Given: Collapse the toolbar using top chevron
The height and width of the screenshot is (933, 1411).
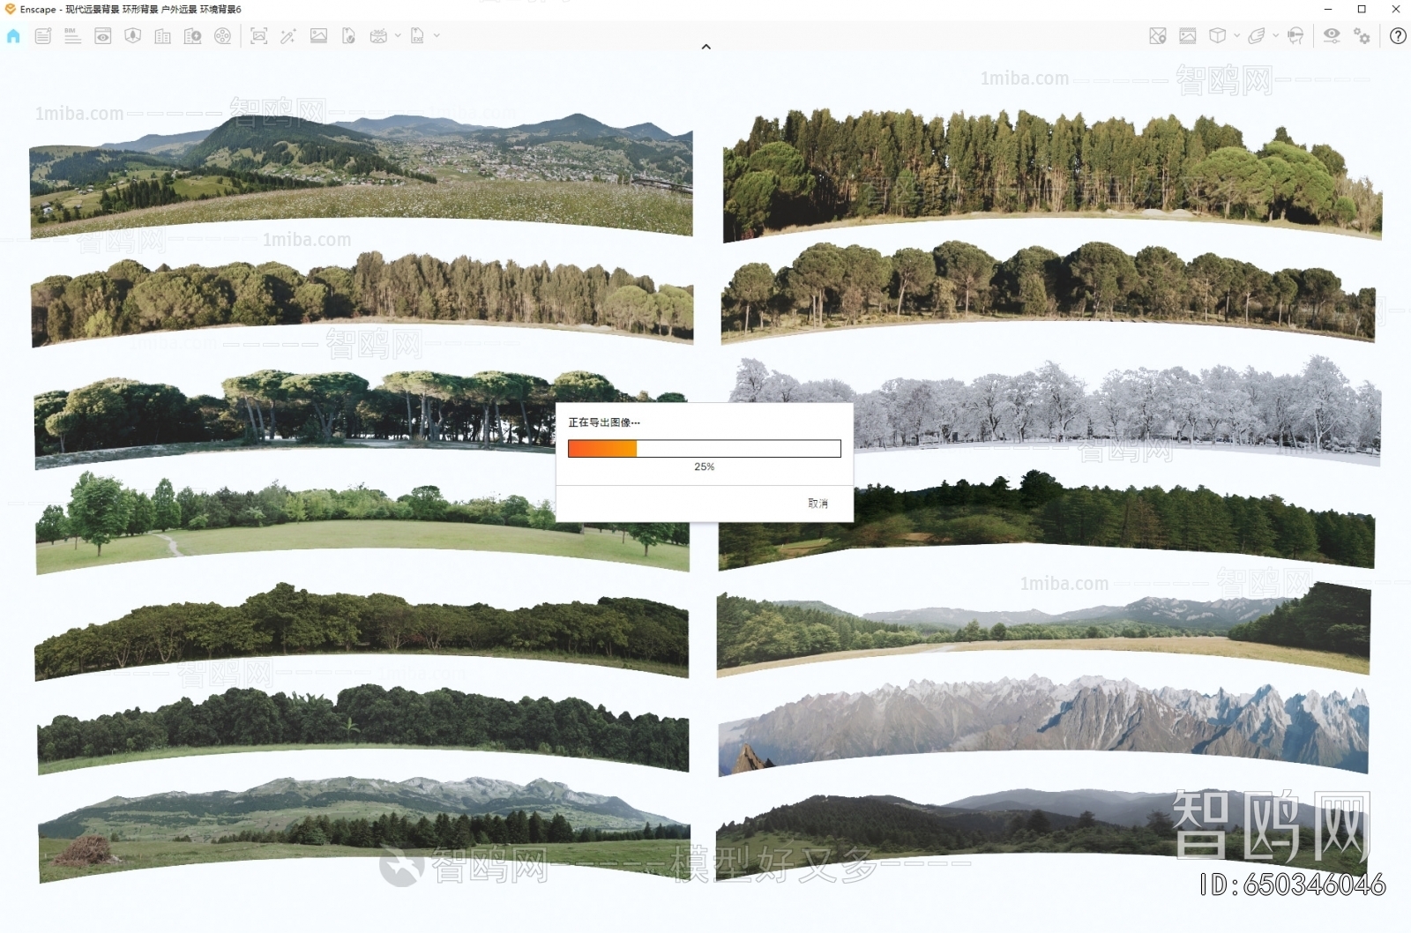Looking at the screenshot, I should (705, 47).
